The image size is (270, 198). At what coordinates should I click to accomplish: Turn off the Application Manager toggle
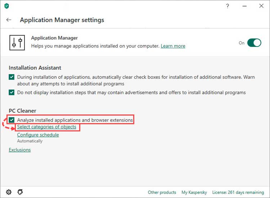[x=254, y=43]
